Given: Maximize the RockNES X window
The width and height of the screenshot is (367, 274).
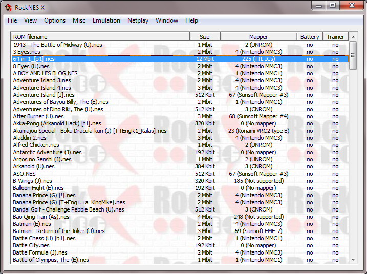Looking at the screenshot, I should pyautogui.click(x=333, y=6).
